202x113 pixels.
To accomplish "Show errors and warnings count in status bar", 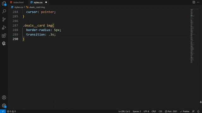I will (11, 111).
